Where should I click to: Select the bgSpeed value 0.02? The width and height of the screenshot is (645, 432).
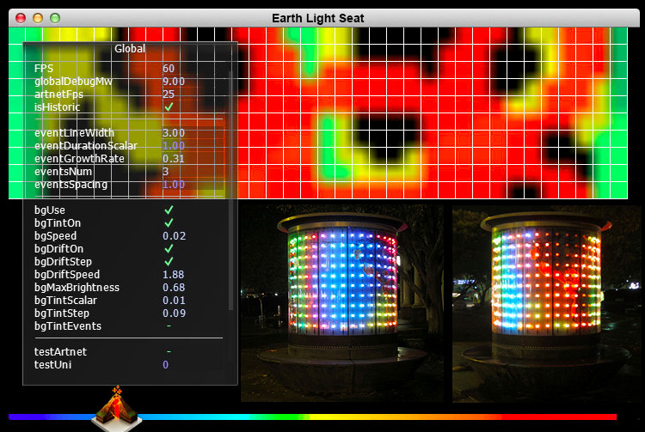[x=174, y=235]
